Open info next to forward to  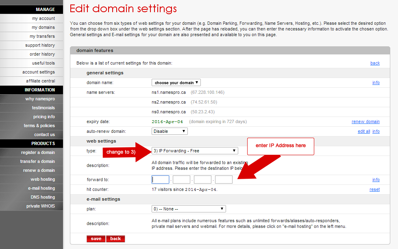[x=375, y=180]
